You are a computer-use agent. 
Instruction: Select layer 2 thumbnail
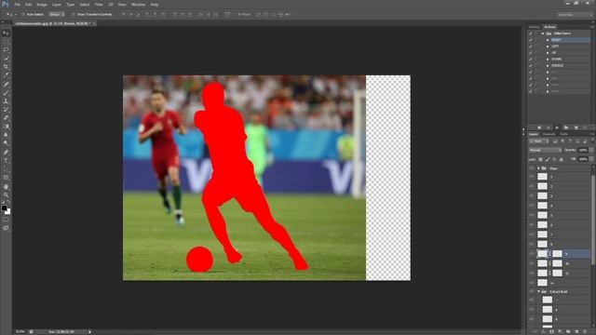click(x=542, y=186)
